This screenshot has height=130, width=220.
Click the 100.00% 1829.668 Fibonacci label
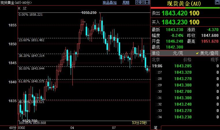coord(32,123)
